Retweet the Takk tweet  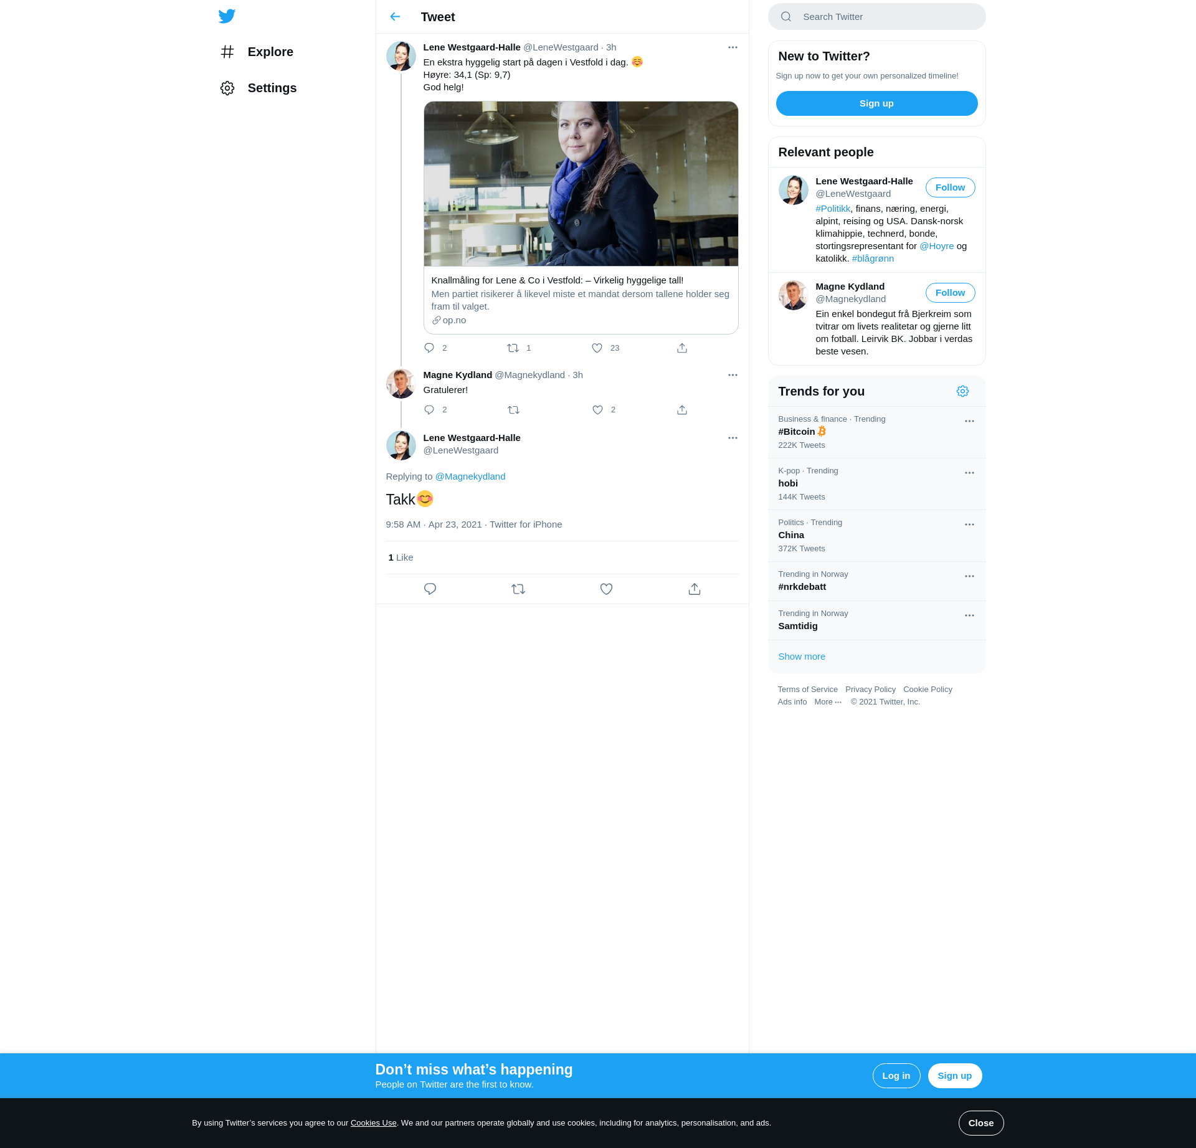point(518,589)
